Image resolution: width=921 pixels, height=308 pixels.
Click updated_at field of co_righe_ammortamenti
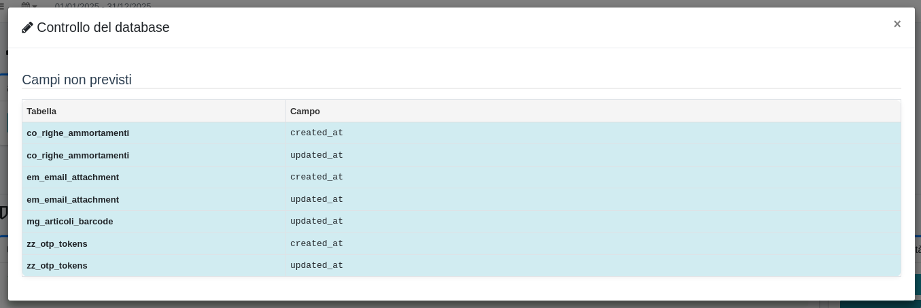click(x=317, y=155)
